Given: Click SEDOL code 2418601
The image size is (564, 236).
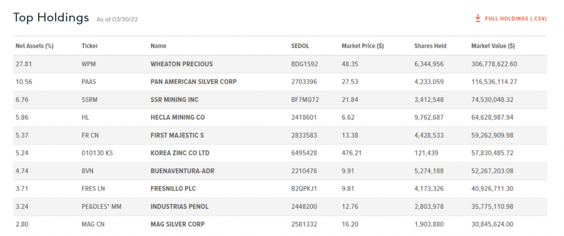Looking at the screenshot, I should 304,117.
